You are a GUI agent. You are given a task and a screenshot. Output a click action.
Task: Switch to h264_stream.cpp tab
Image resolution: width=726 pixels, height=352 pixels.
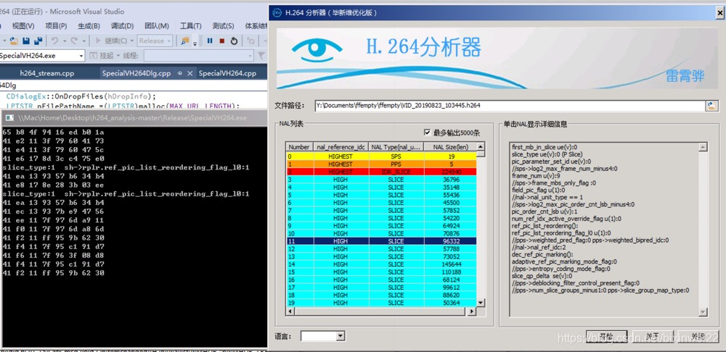[46, 73]
